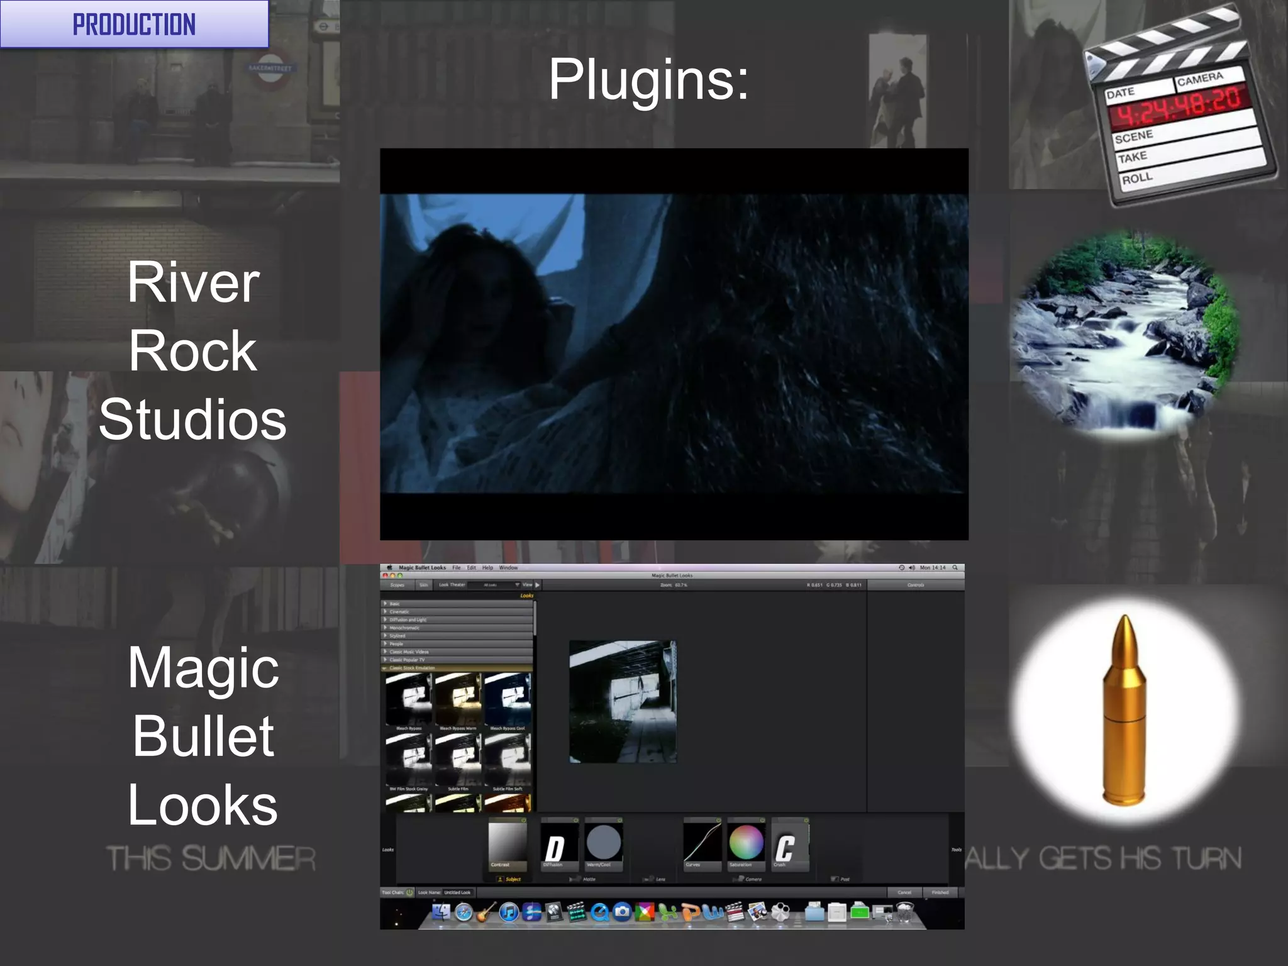The image size is (1288, 966).
Task: Open the blue camera app in Dock
Action: click(622, 912)
